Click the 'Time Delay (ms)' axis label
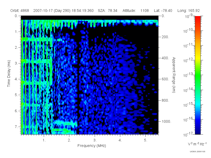 [x=9, y=74]
